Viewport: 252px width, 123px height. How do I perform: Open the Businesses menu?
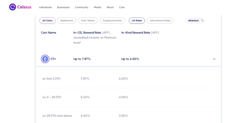pos(63,7)
